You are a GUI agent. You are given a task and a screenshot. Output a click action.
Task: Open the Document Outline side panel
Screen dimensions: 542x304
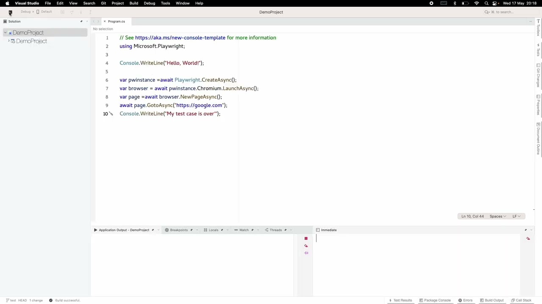coord(538,138)
